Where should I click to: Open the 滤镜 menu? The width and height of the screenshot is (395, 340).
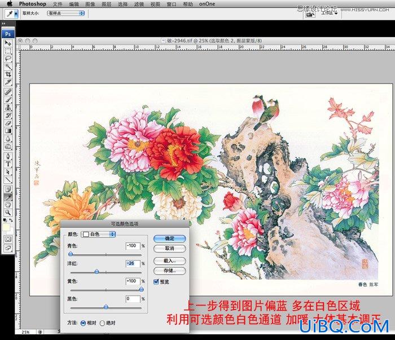click(x=139, y=4)
